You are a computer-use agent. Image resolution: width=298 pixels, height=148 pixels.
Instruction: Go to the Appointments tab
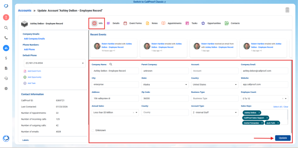coord(171,23)
